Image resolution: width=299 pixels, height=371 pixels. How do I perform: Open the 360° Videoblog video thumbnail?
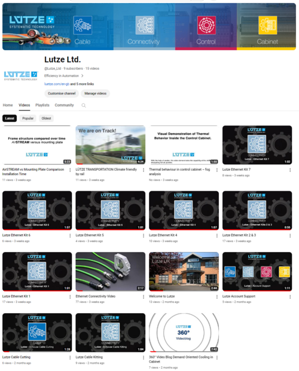point(184,332)
